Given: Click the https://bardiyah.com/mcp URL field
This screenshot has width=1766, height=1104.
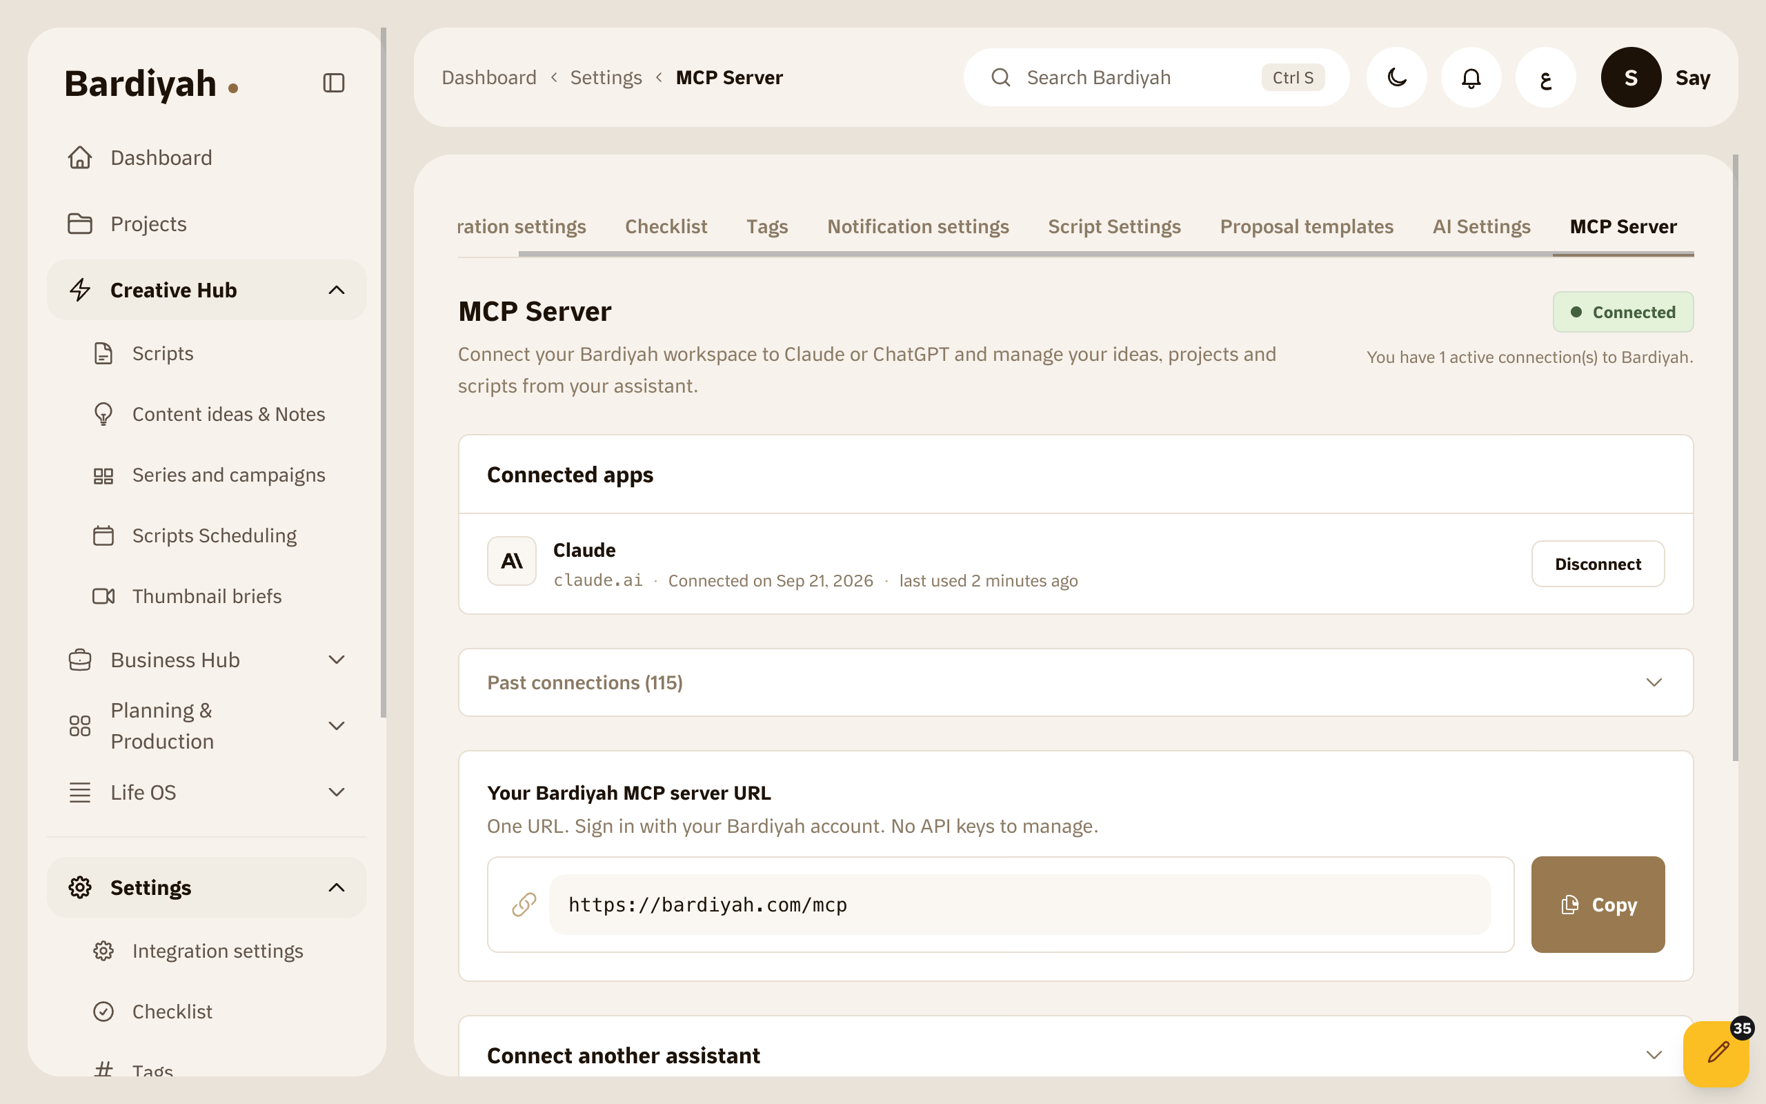Looking at the screenshot, I should [x=1020, y=905].
